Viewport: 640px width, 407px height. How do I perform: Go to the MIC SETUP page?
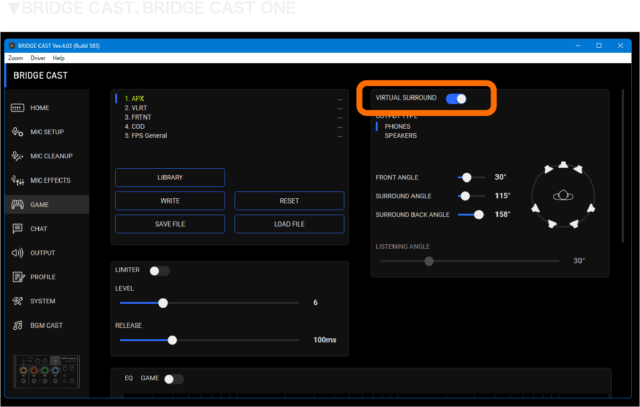[x=47, y=132]
